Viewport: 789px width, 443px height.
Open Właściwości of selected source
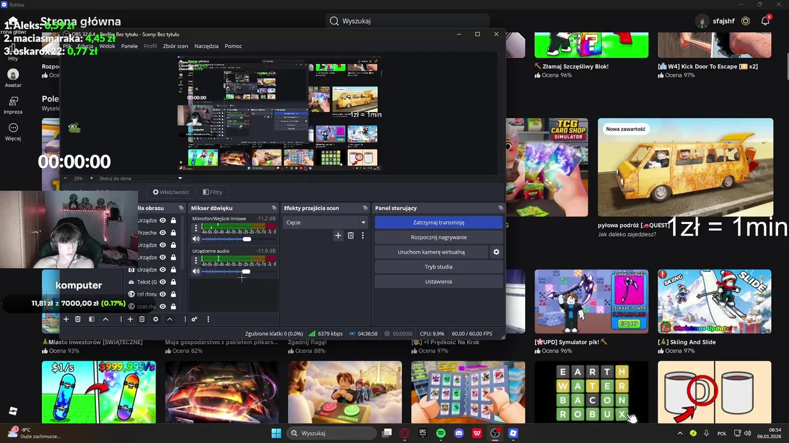171,192
